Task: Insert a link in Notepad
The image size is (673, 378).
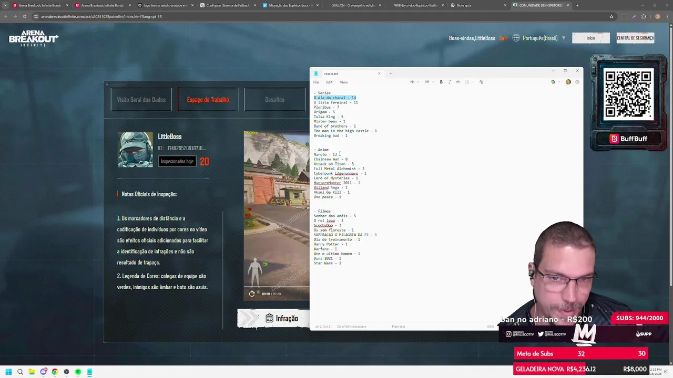Action: coord(458,82)
